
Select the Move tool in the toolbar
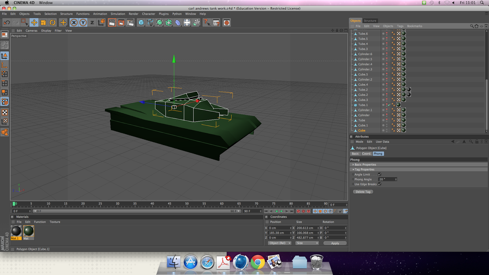pyautogui.click(x=34, y=22)
